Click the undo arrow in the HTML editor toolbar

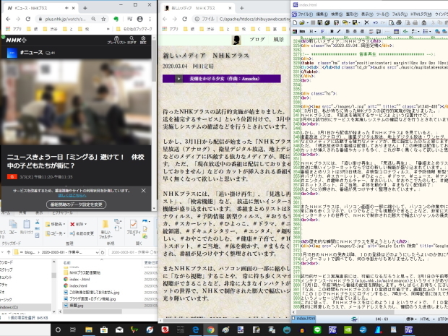pos(376,22)
